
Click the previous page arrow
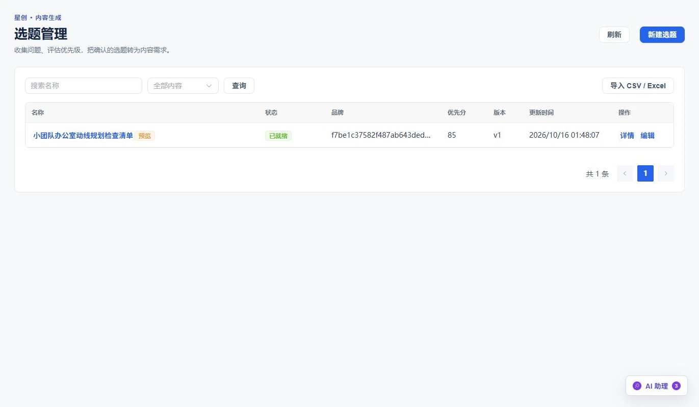click(625, 173)
